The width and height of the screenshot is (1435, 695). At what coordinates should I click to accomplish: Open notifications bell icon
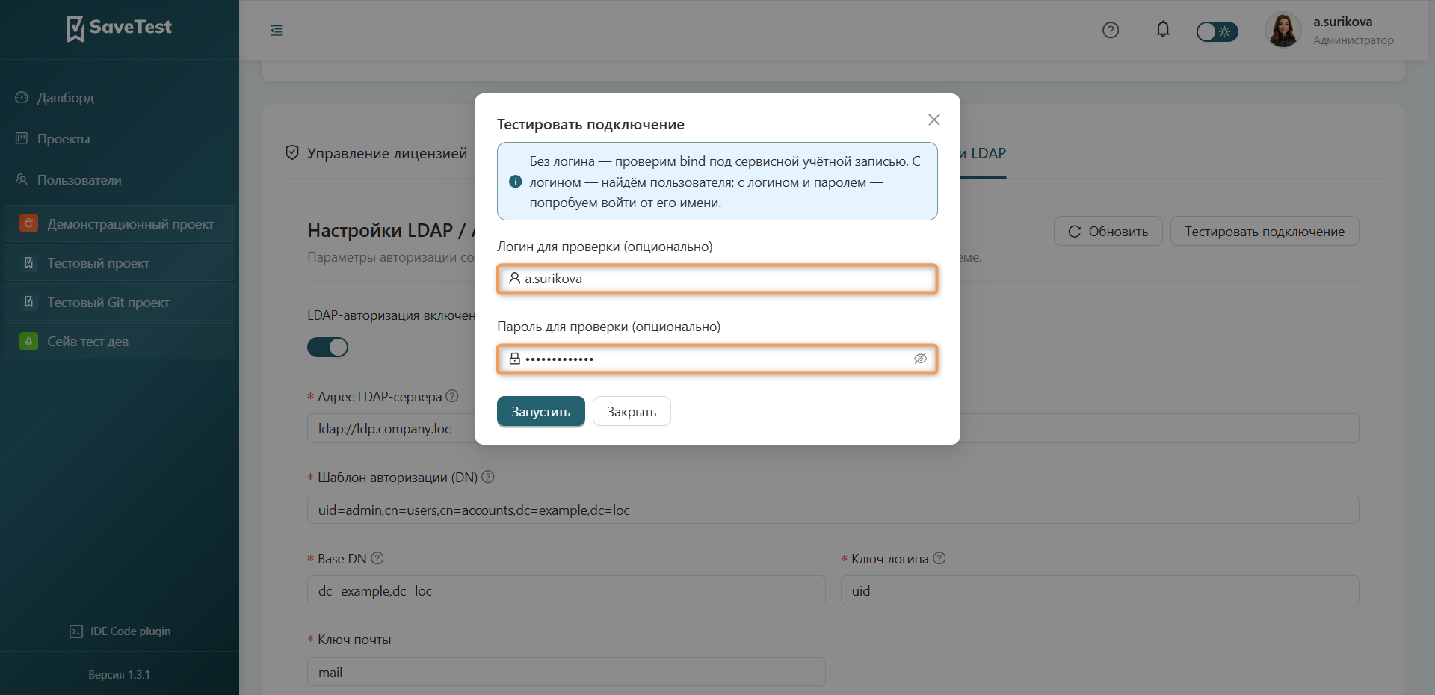pos(1163,29)
